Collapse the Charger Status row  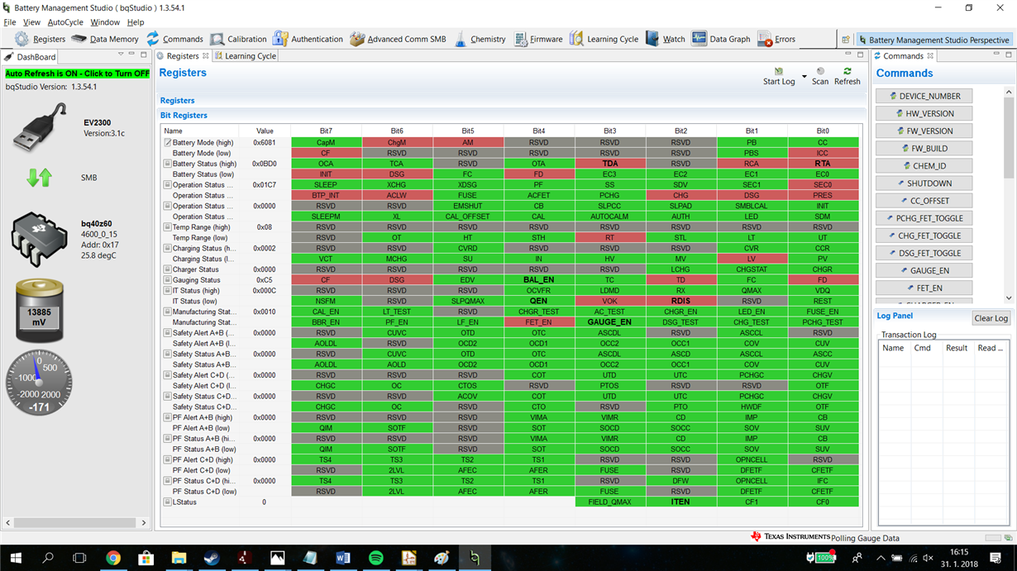[168, 269]
